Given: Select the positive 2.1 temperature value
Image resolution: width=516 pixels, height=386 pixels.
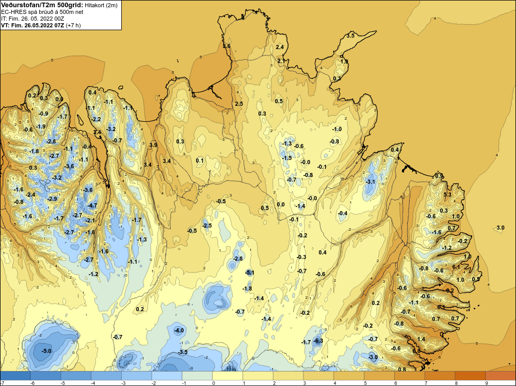Looking at the screenshot, I should click(x=281, y=61).
